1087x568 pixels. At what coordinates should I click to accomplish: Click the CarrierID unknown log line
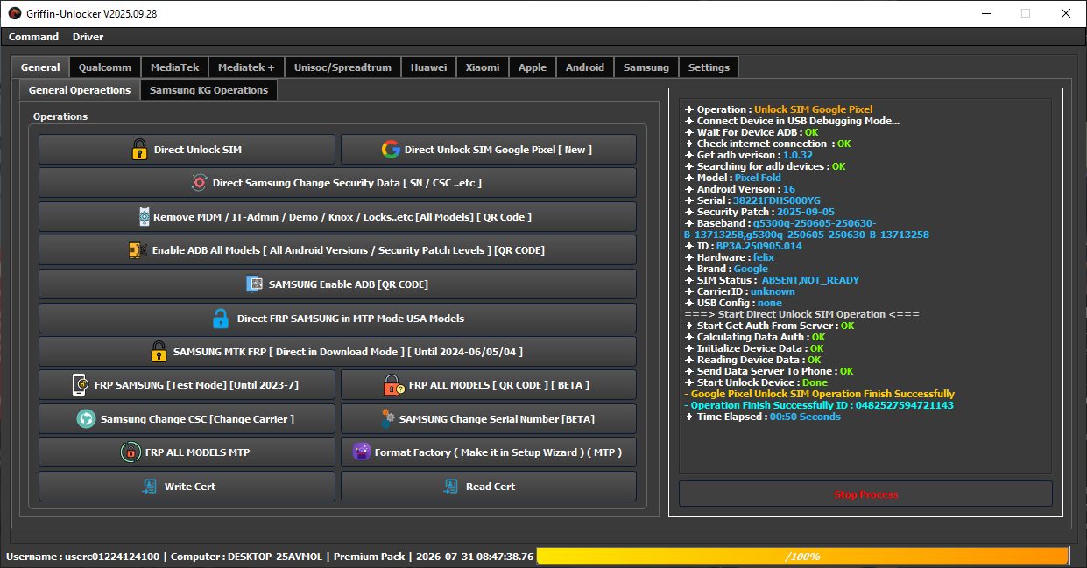coord(739,291)
